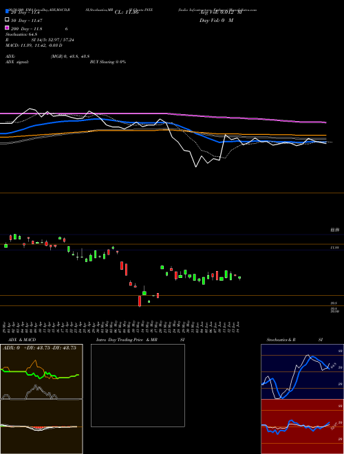Click the ADX indicator chart area
Screen dimensions: 344x454
click(x=41, y=371)
